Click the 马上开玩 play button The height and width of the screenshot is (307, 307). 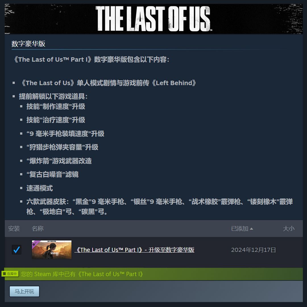(24, 291)
